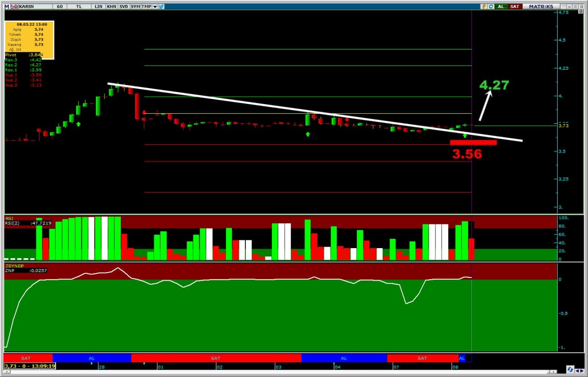Image resolution: width=588 pixels, height=377 pixels.
Task: Click the blue sync arrows icon bottom-right
Action: tap(570, 370)
